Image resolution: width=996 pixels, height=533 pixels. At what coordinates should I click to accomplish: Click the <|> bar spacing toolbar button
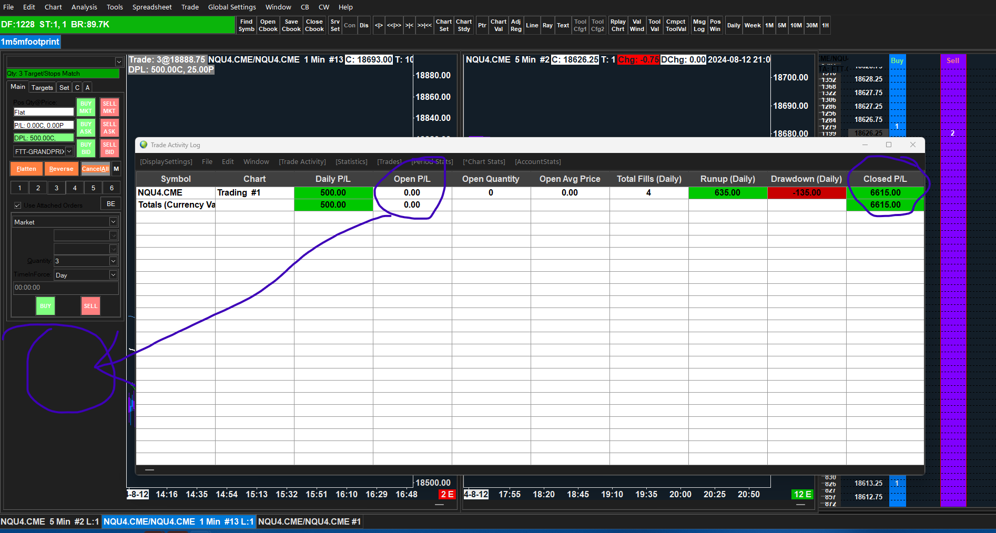[379, 25]
